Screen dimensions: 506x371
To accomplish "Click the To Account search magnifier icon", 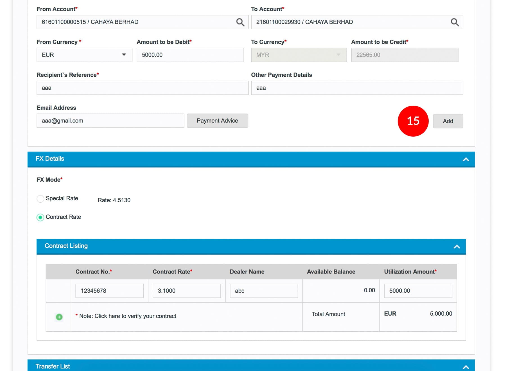I will (455, 22).
